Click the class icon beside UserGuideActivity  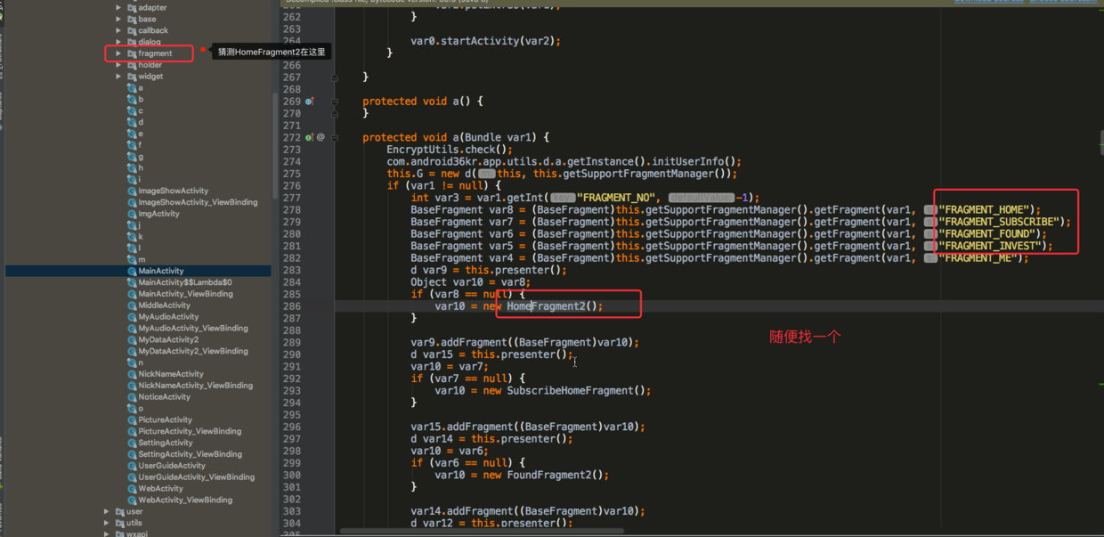pyautogui.click(x=132, y=466)
